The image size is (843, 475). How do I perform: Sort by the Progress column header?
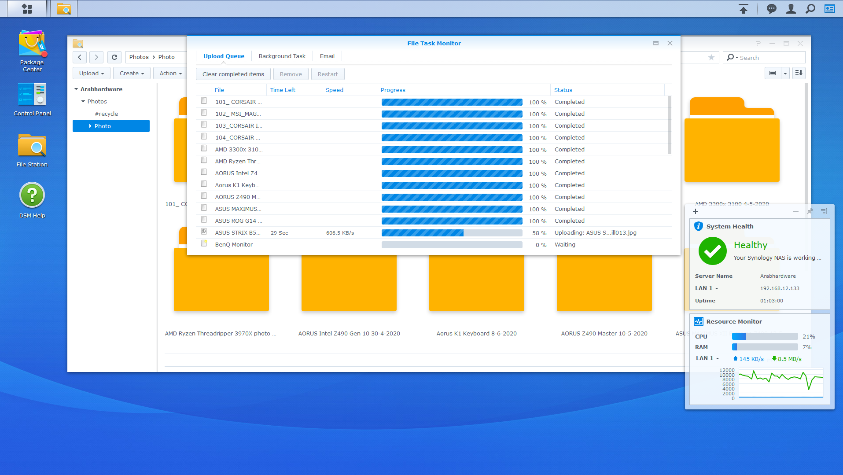pos(464,90)
